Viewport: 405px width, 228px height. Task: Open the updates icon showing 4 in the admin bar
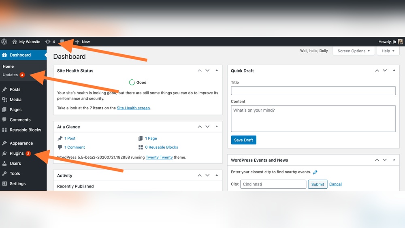click(x=50, y=42)
